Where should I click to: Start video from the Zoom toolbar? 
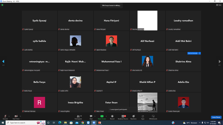pos(16,117)
